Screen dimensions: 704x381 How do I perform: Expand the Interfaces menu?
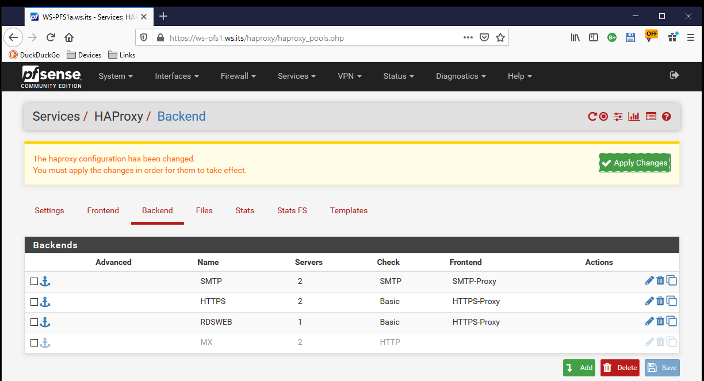coord(177,76)
